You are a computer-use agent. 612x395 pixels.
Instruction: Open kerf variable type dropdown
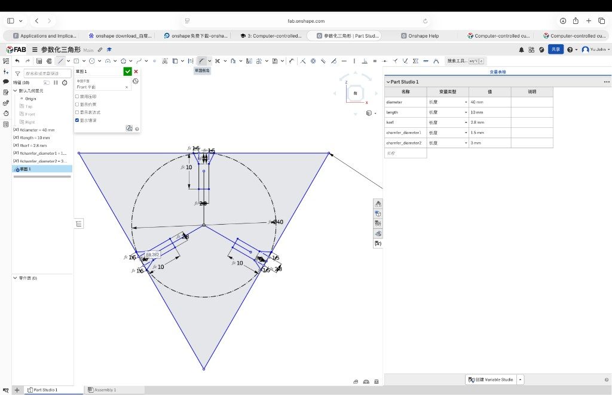pyautogui.click(x=466, y=123)
